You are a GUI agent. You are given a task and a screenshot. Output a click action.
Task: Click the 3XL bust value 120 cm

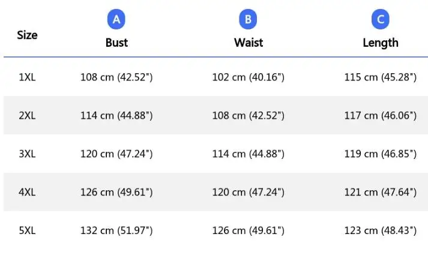(116, 154)
